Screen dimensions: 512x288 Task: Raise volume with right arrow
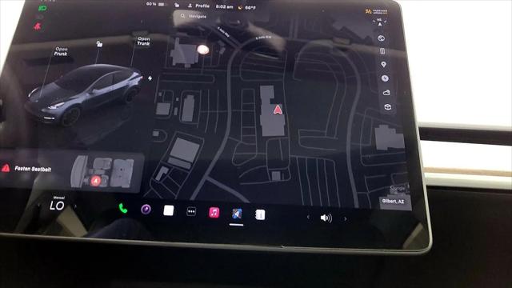(x=345, y=218)
